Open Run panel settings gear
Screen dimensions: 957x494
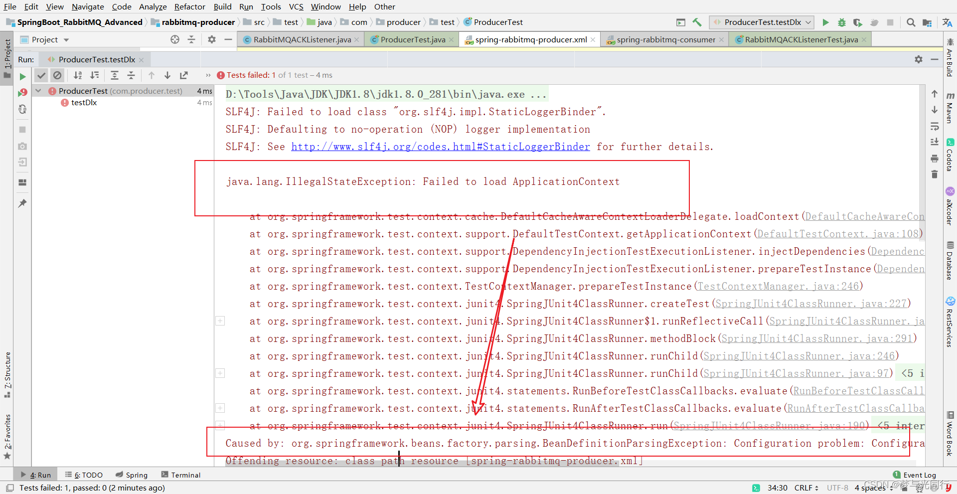919,59
